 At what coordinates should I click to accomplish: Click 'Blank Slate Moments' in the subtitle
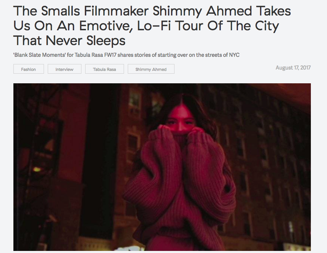[x=40, y=55]
